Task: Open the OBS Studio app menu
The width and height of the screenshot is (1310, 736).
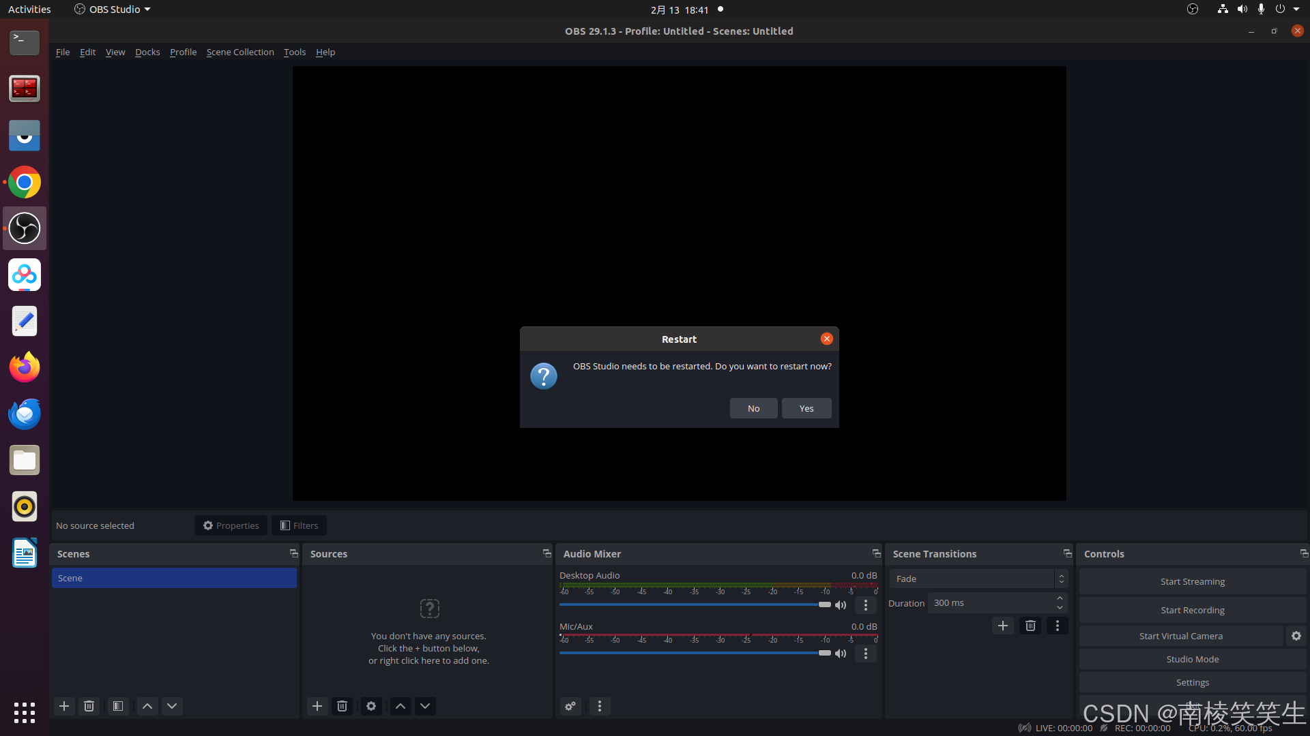Action: [x=113, y=10]
